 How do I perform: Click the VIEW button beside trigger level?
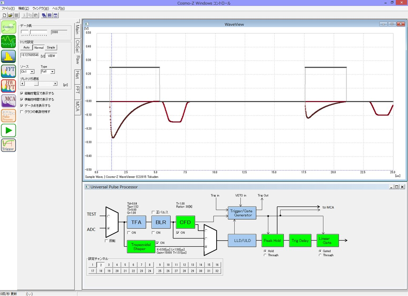click(51, 56)
